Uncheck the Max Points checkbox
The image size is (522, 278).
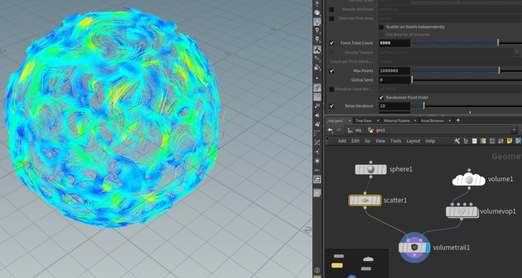point(332,71)
